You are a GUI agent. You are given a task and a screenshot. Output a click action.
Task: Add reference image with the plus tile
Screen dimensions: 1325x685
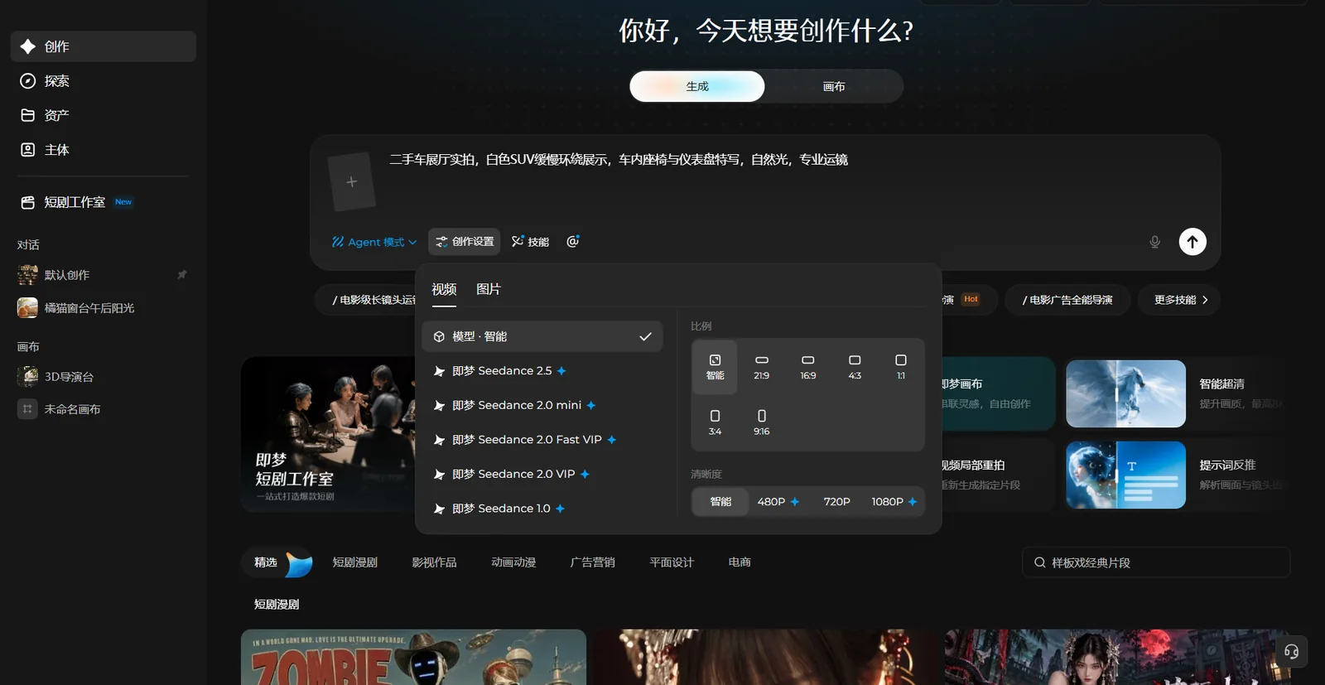click(352, 181)
